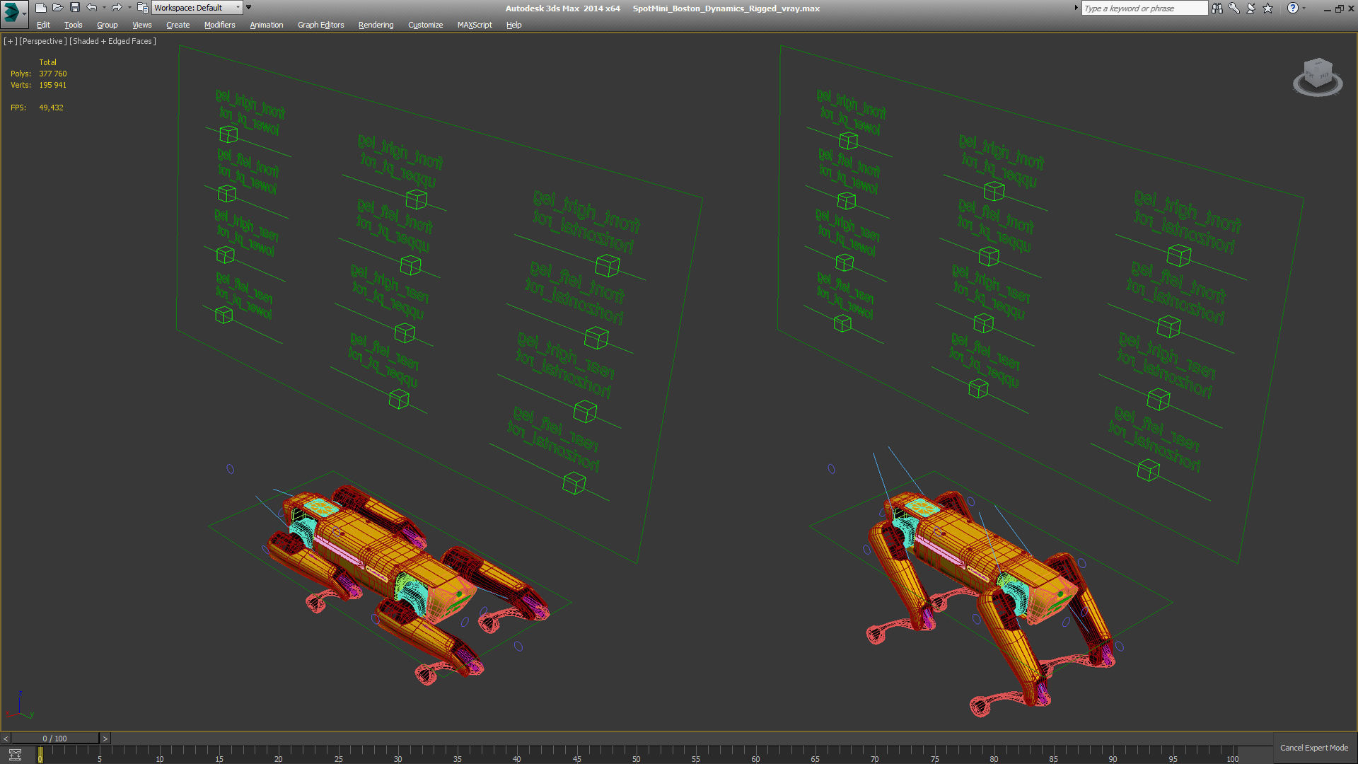Open the Animation menu

click(x=267, y=25)
